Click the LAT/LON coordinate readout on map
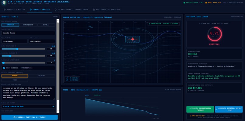 (x=72, y=79)
